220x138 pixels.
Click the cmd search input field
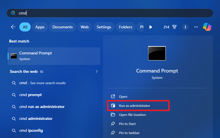click(x=114, y=13)
